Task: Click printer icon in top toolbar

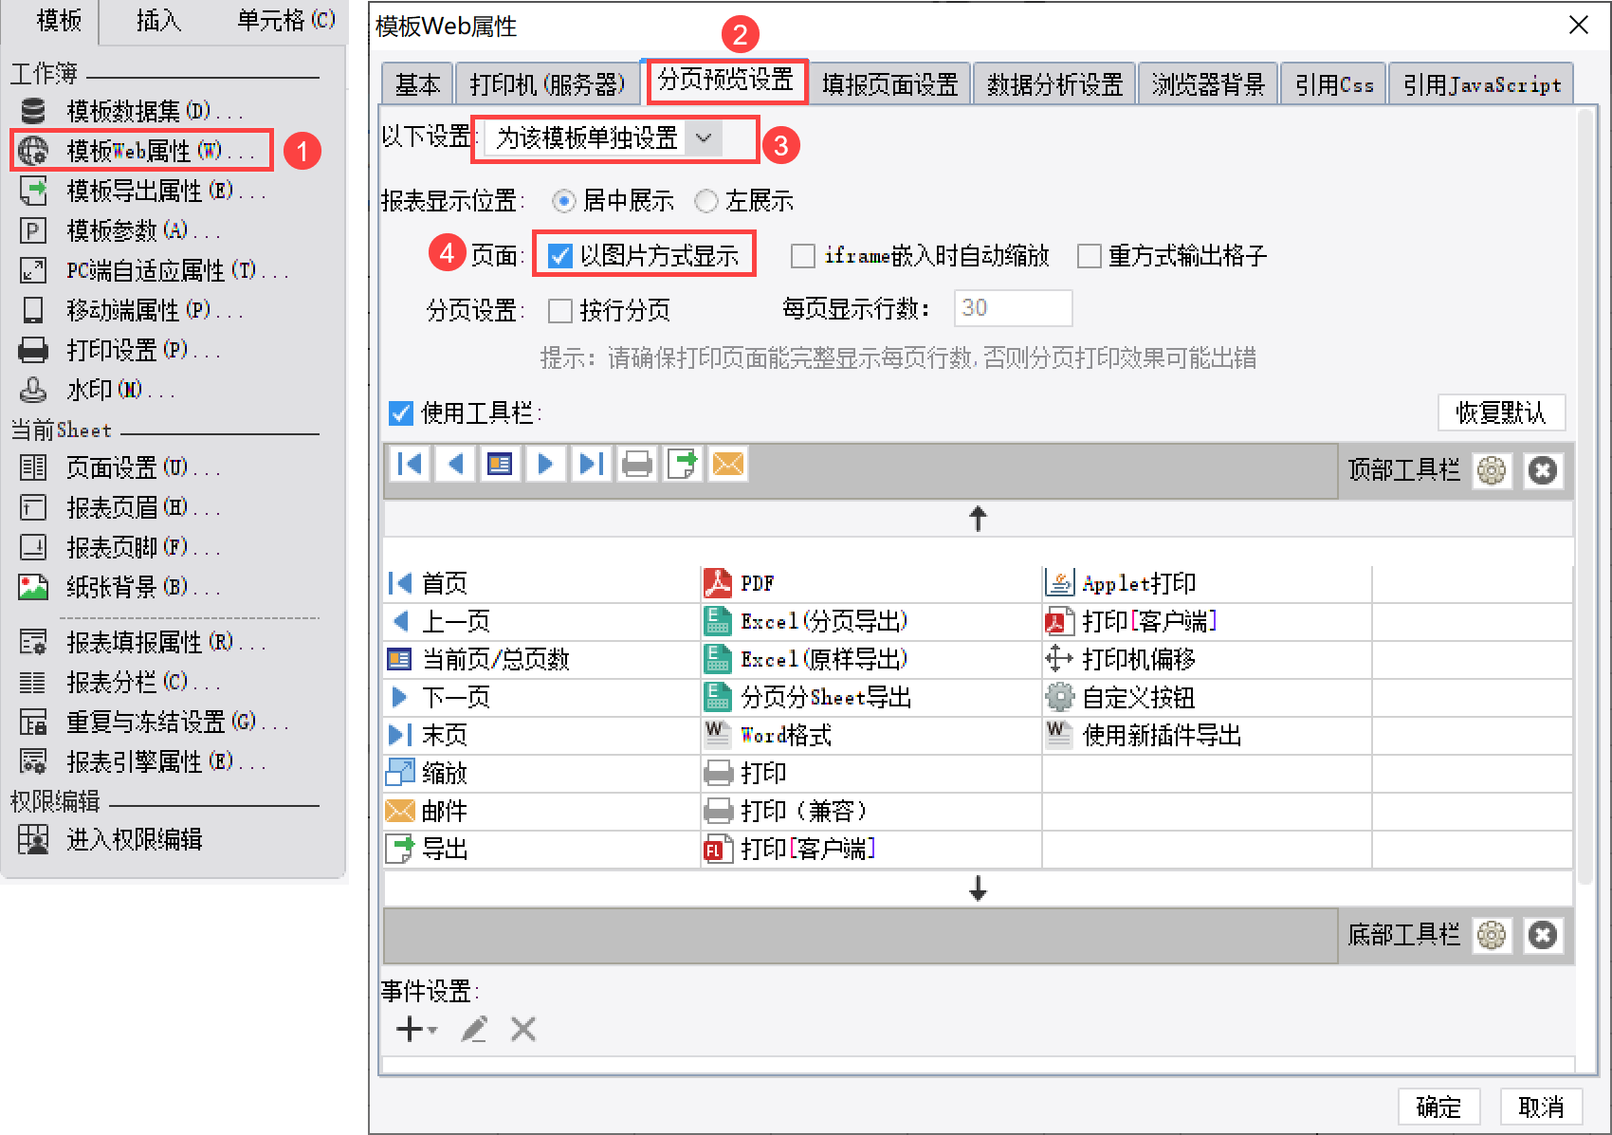Action: [636, 464]
